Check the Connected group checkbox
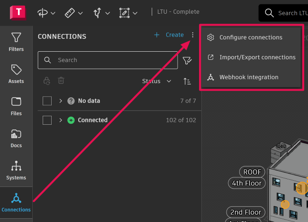This screenshot has width=308, height=222. pos(47,120)
